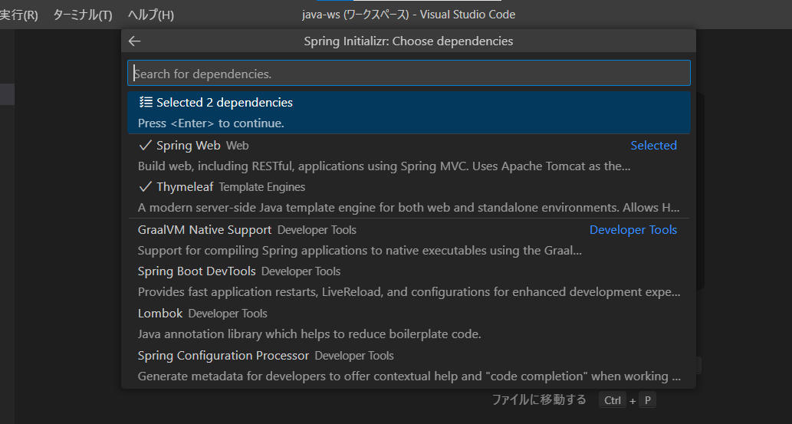Click the P key badge
This screenshot has width=792, height=424.
click(x=647, y=400)
